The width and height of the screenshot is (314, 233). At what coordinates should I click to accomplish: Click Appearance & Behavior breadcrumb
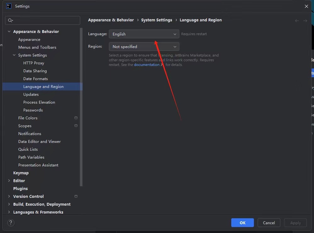click(111, 20)
